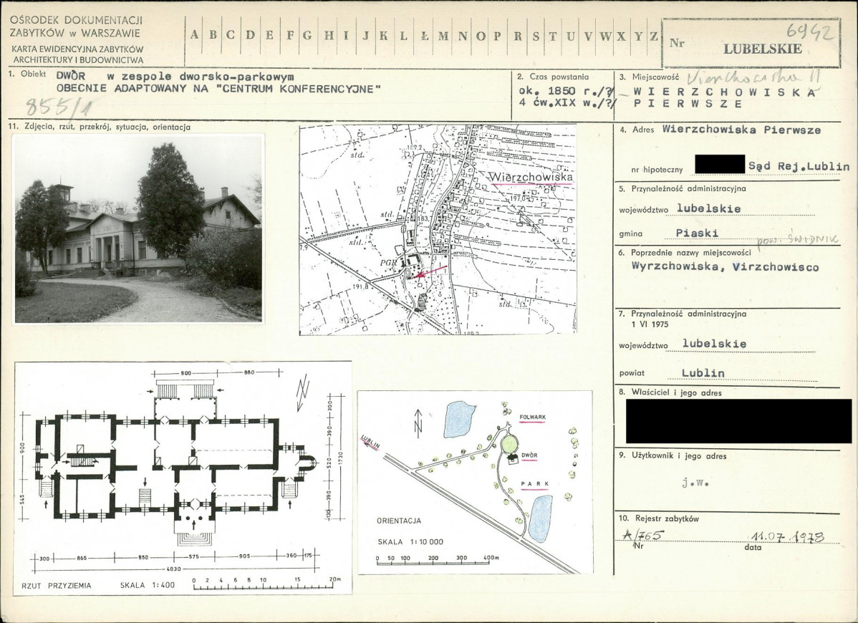Click dimension '1730' at floor plan right side
Viewport: 858px width, 623px height.
(x=339, y=458)
